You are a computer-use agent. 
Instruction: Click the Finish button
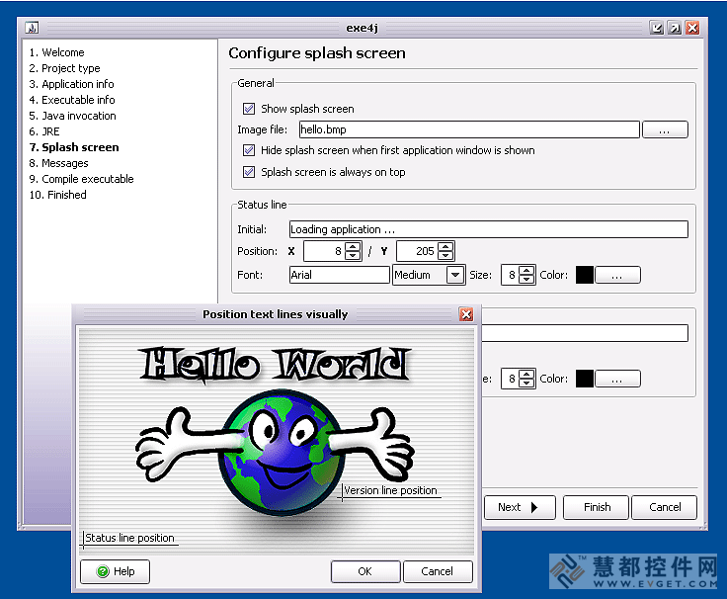[597, 507]
